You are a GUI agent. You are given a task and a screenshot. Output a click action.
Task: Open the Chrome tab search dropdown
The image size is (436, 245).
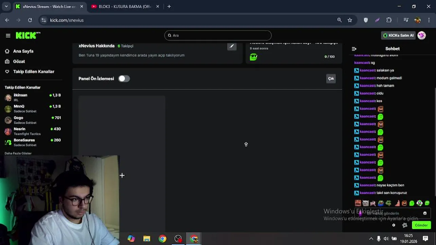pyautogui.click(x=6, y=6)
